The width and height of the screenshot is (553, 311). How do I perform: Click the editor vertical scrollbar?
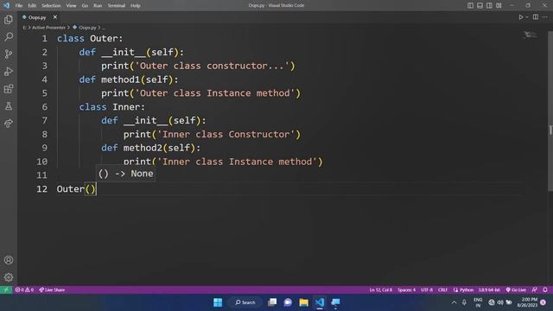550,111
